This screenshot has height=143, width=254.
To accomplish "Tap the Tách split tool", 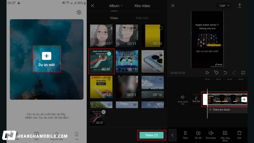I will pos(185,135).
